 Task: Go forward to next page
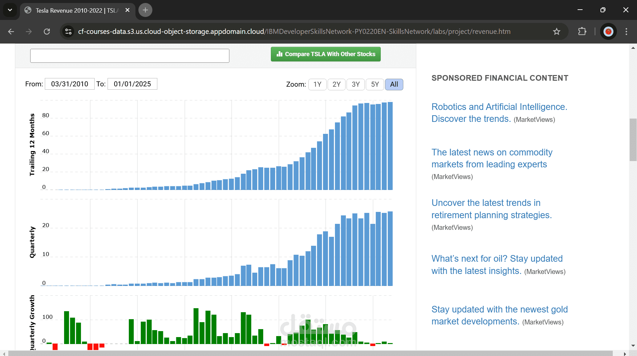tap(29, 32)
